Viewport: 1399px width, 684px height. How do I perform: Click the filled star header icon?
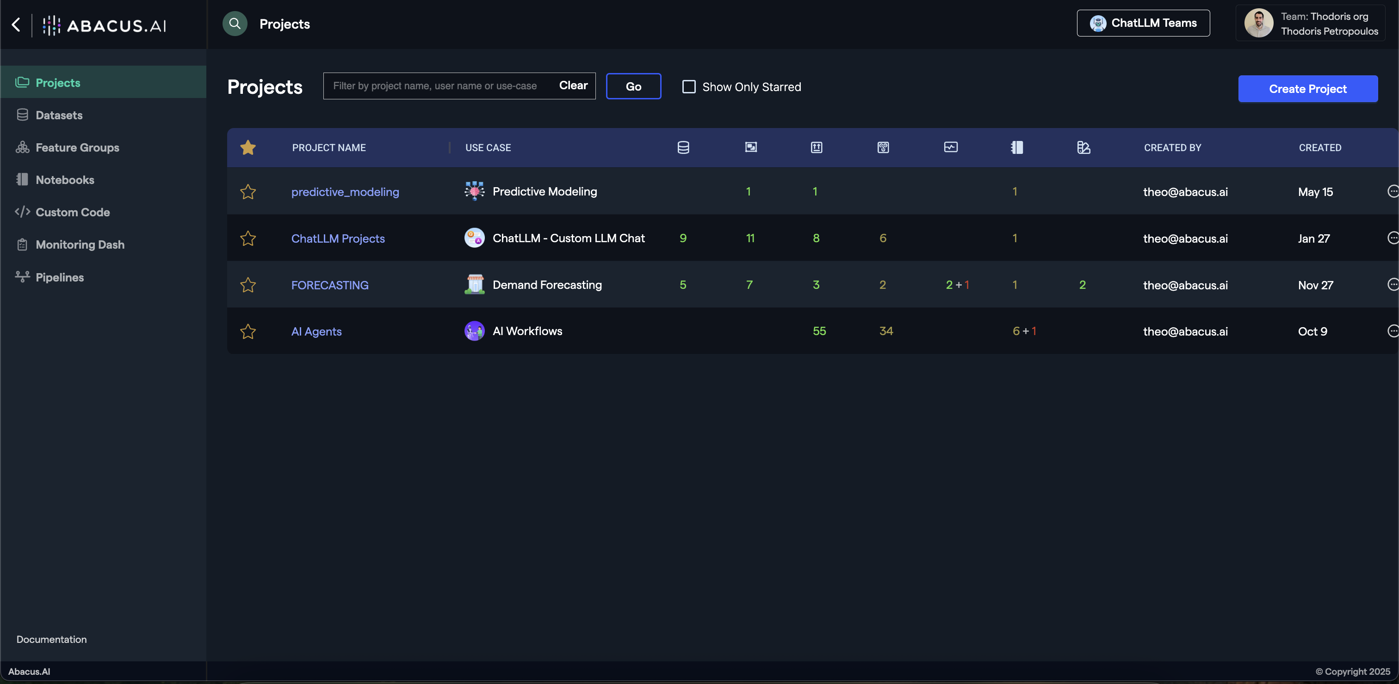tap(248, 147)
